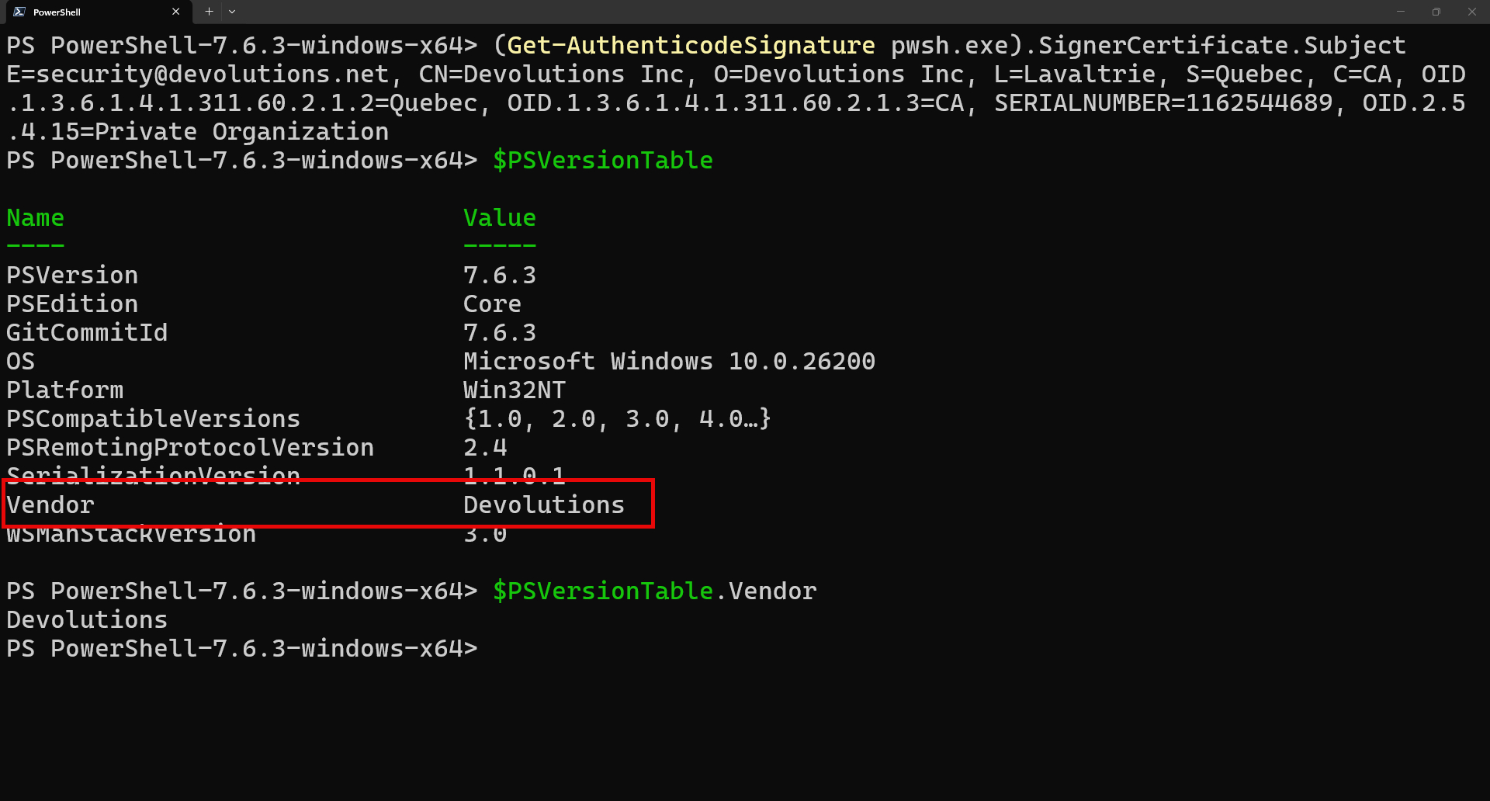The height and width of the screenshot is (801, 1490).
Task: Click the first $PSVersionTable command
Action: [x=603, y=161]
